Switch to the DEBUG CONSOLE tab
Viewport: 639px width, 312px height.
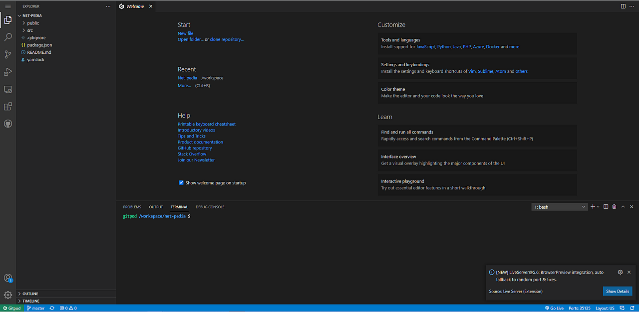pyautogui.click(x=210, y=207)
